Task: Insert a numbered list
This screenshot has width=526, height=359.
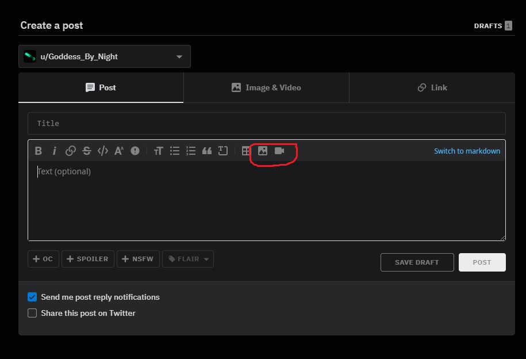Action: coord(190,151)
